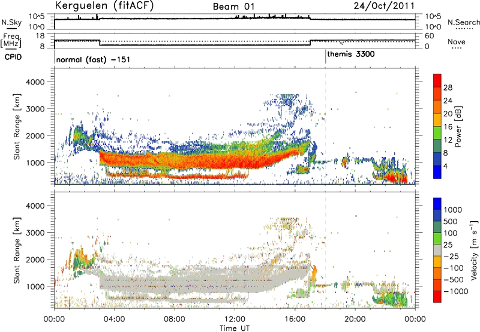The width and height of the screenshot is (480, 332).
Task: Click the '1000' tick on Velocity colorbar
Action: coord(453,210)
